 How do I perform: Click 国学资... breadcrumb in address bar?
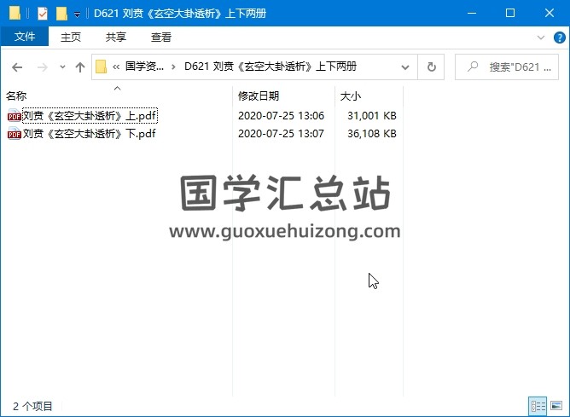tap(145, 67)
